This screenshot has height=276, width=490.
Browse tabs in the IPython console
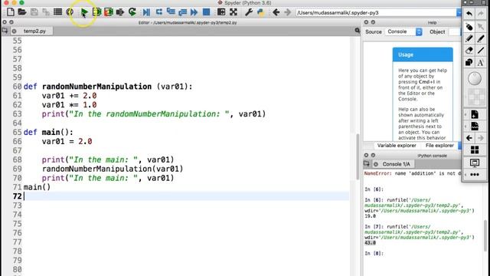click(367, 163)
